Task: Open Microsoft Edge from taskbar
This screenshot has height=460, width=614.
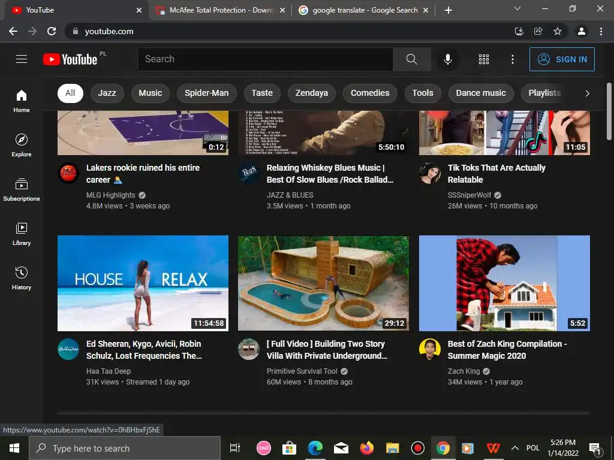Action: tap(315, 448)
